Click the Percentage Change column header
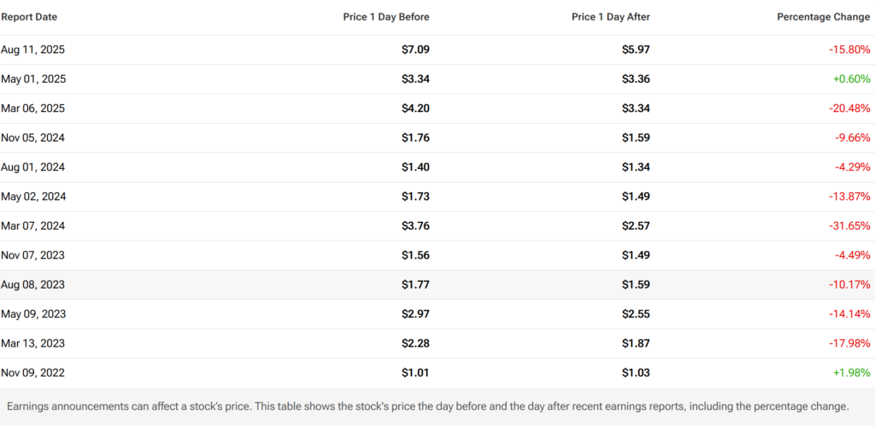 tap(824, 16)
